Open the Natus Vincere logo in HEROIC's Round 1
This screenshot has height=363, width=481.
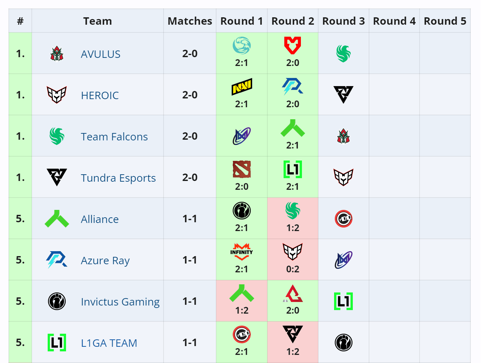click(242, 86)
